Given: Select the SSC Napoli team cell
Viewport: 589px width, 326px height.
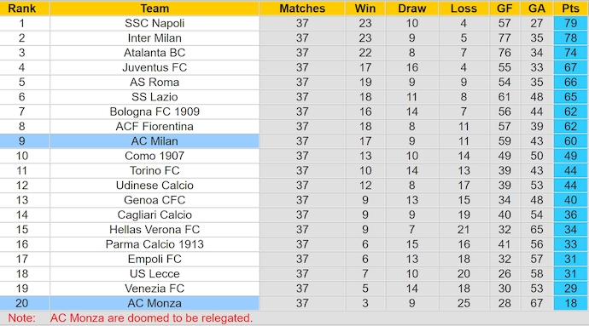Looking at the screenshot, I should click(155, 23).
